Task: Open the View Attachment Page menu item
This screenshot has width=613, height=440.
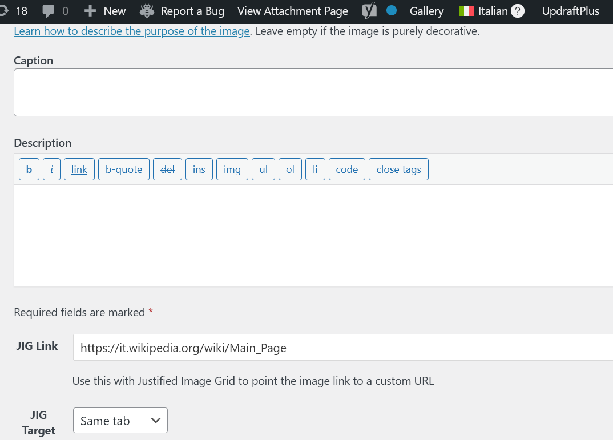Action: click(293, 11)
